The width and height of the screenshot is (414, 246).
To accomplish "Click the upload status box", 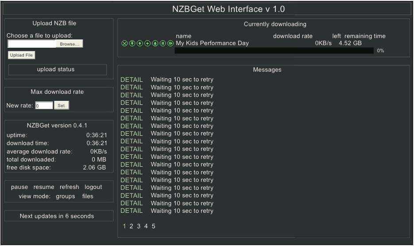I will tap(58, 69).
